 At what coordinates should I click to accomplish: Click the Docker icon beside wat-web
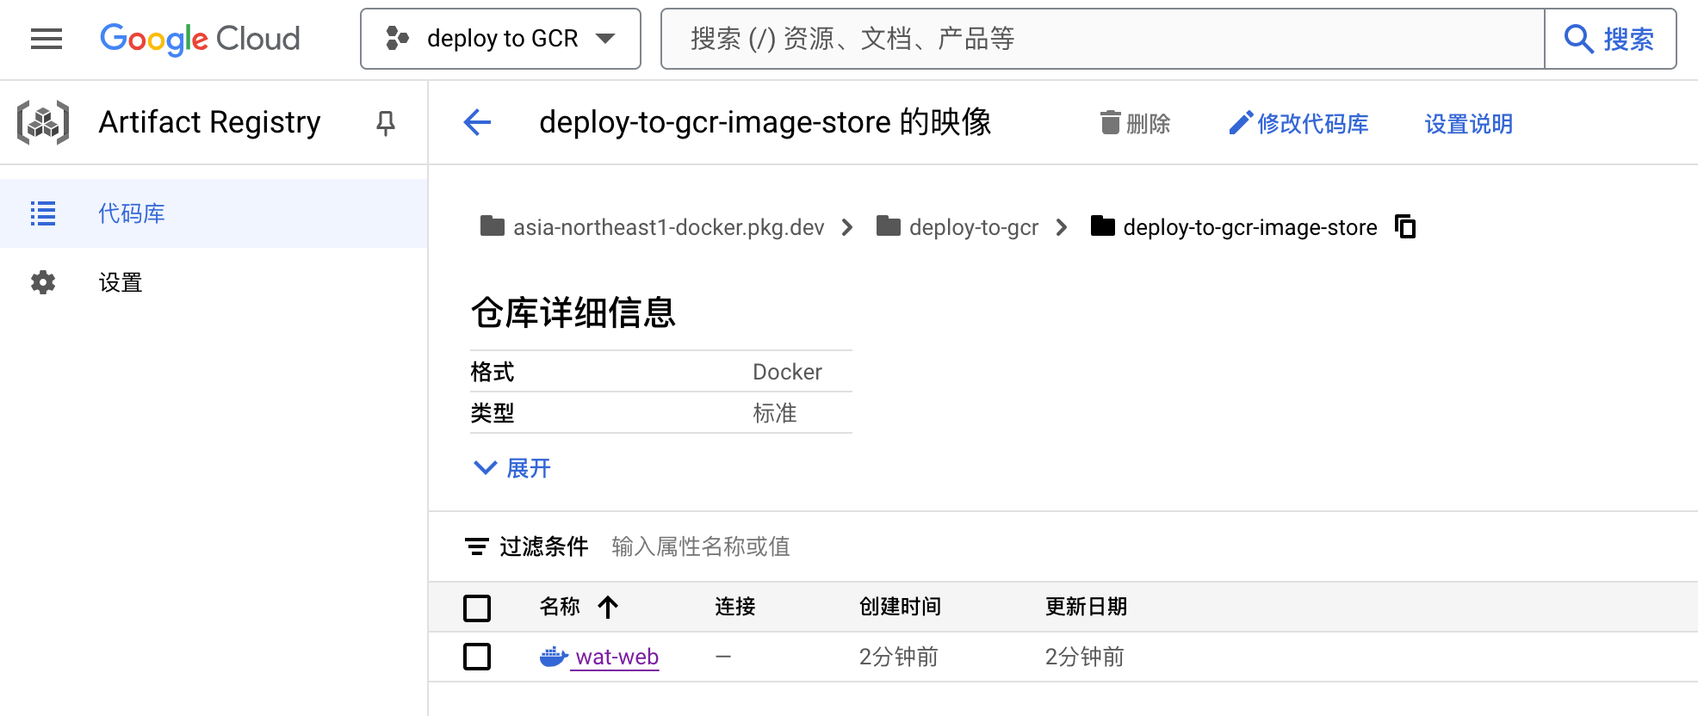coord(554,657)
